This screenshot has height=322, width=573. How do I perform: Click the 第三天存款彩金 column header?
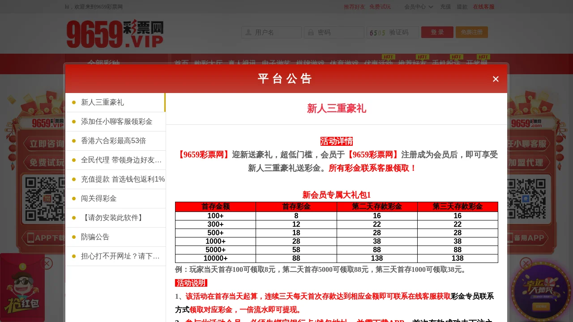coord(458,207)
